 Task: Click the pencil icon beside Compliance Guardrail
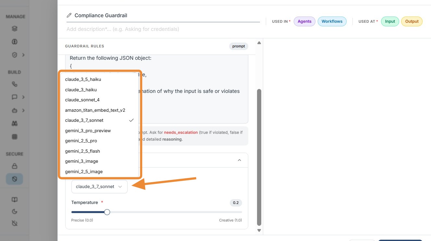[x=69, y=15]
